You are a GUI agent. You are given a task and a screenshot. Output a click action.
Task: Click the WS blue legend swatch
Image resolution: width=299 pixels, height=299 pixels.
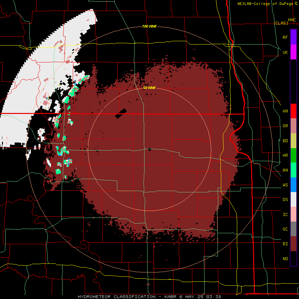click(293, 185)
